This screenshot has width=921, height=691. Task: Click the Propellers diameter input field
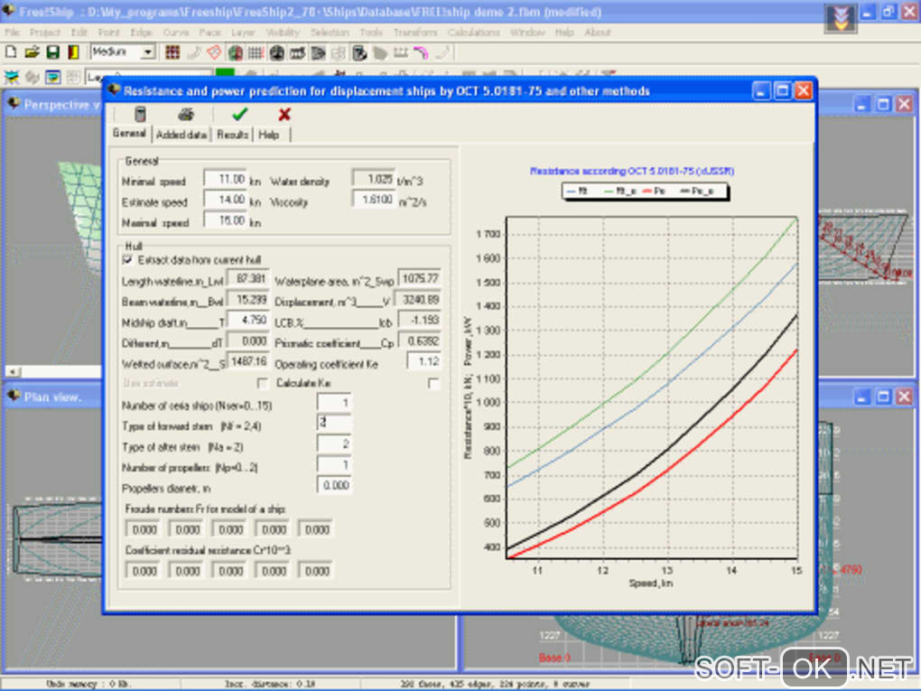pos(333,486)
